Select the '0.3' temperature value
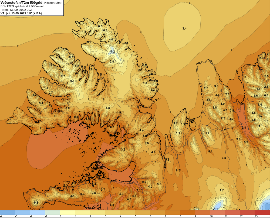This screenshot has height=218, width=270. [x=111, y=39]
